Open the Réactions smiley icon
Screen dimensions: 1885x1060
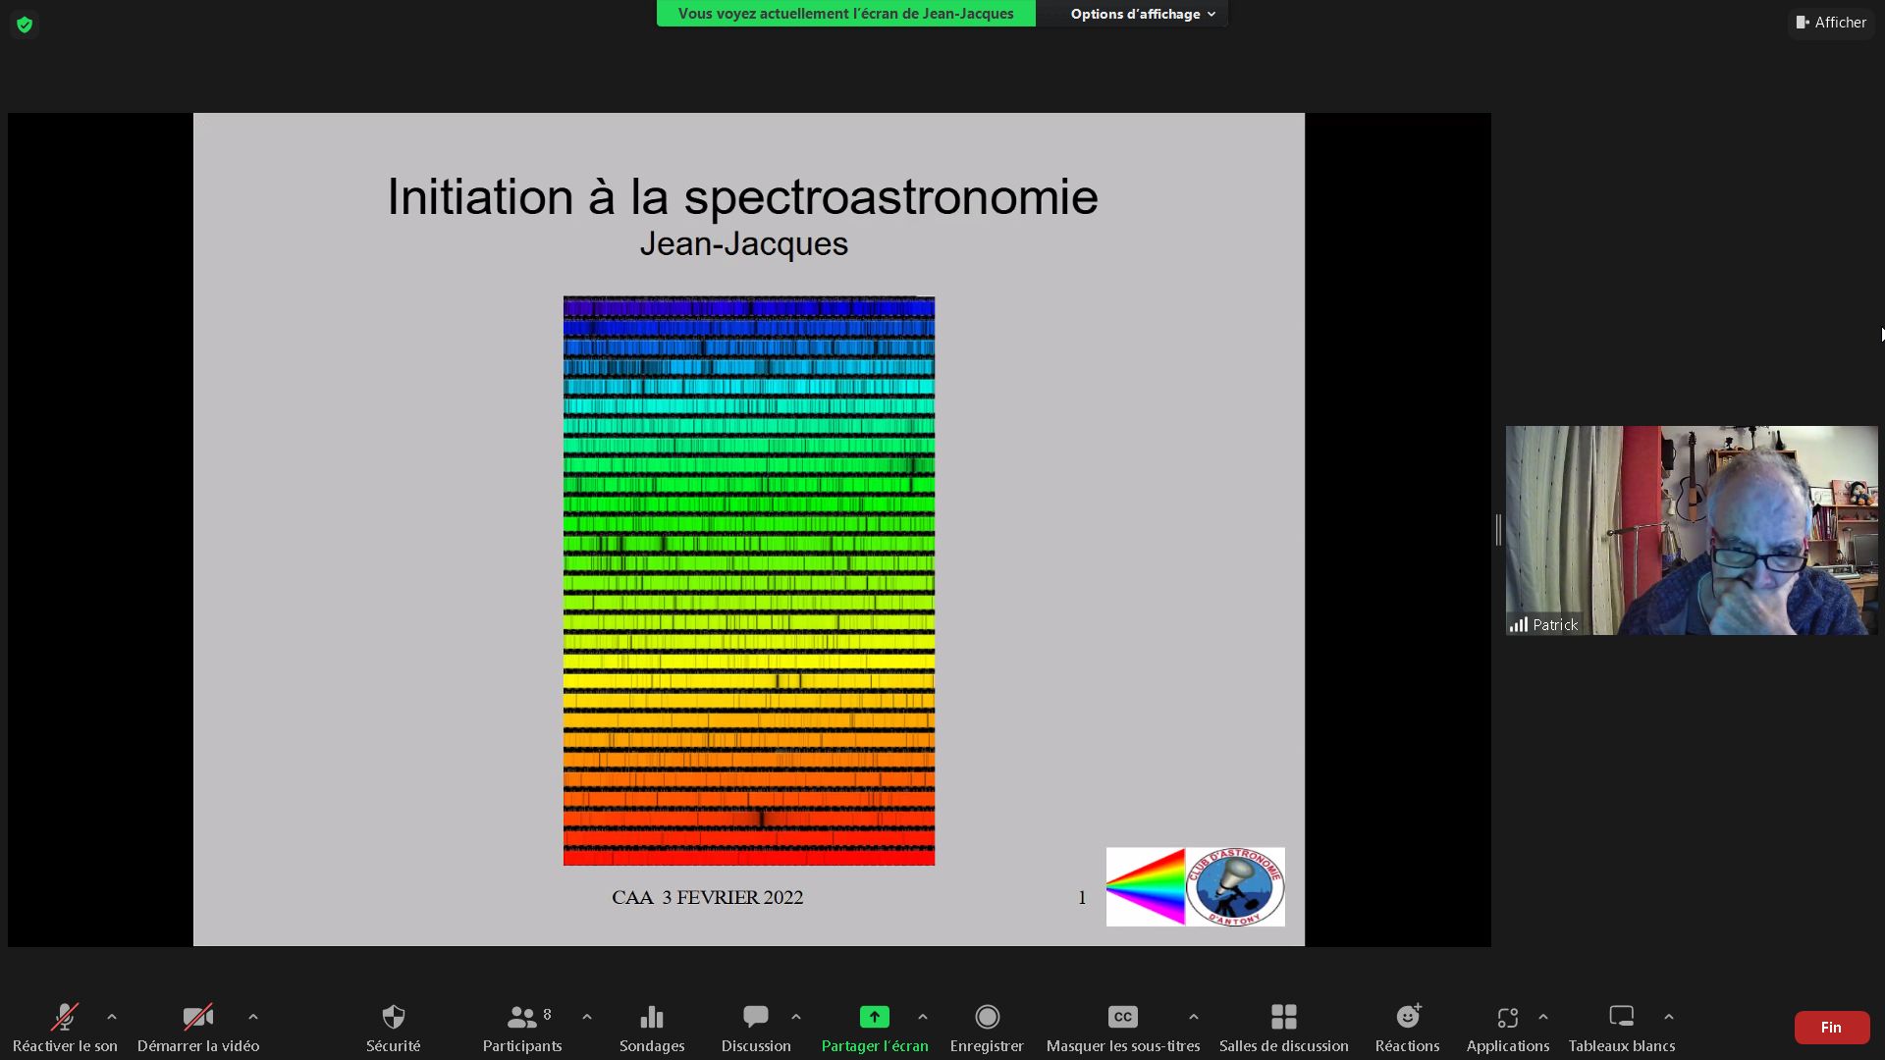(x=1409, y=1016)
